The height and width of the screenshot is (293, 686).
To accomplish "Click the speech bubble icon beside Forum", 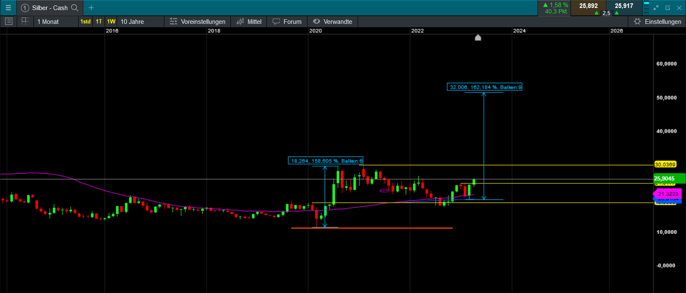I will point(276,21).
